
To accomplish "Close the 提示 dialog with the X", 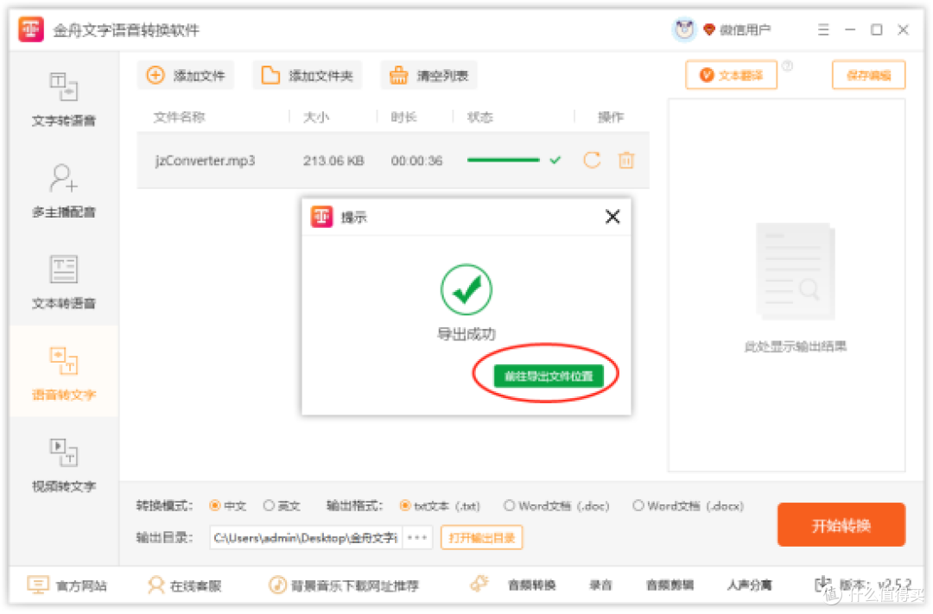I will tap(612, 217).
